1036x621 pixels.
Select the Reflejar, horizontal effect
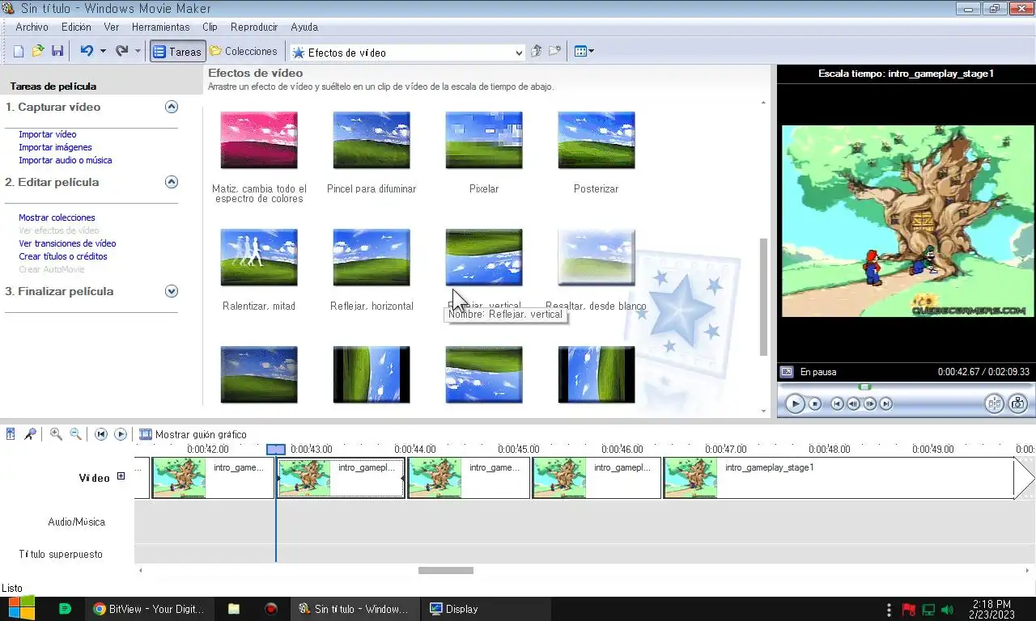point(372,257)
